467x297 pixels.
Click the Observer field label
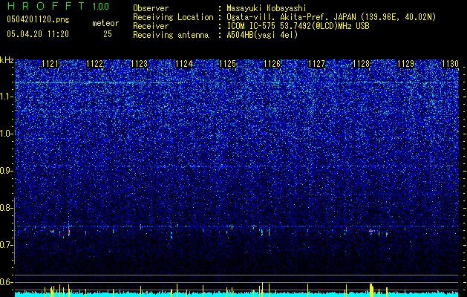[151, 8]
